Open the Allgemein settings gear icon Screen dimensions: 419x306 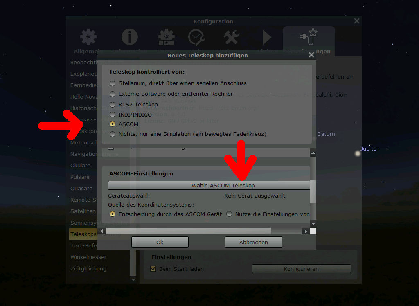click(x=88, y=38)
